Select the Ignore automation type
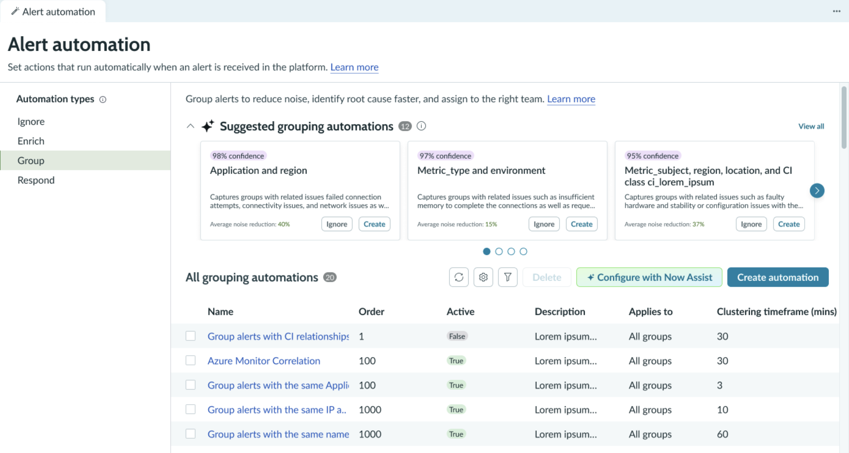 coord(85,121)
